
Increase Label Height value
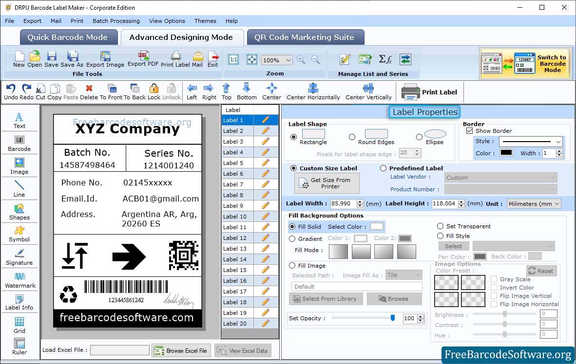[x=461, y=201]
